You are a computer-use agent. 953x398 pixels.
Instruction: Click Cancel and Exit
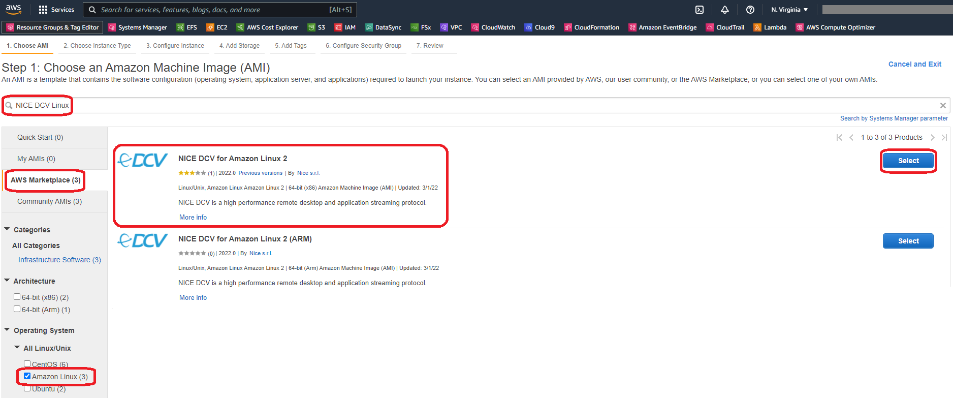915,64
